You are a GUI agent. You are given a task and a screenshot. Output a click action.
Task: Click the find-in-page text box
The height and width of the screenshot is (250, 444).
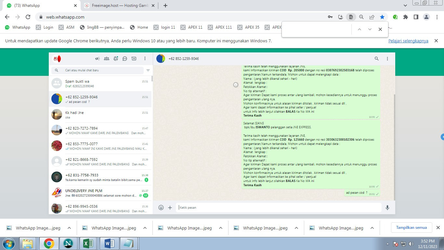[317, 29]
